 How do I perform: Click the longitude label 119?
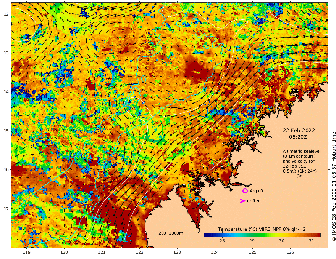pyautogui.click(x=26, y=252)
